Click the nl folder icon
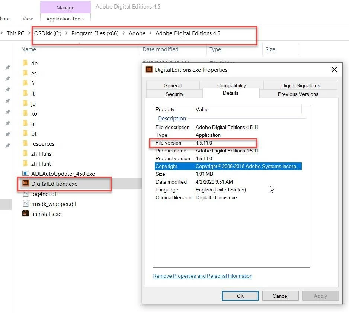The image size is (349, 313). click(x=25, y=123)
